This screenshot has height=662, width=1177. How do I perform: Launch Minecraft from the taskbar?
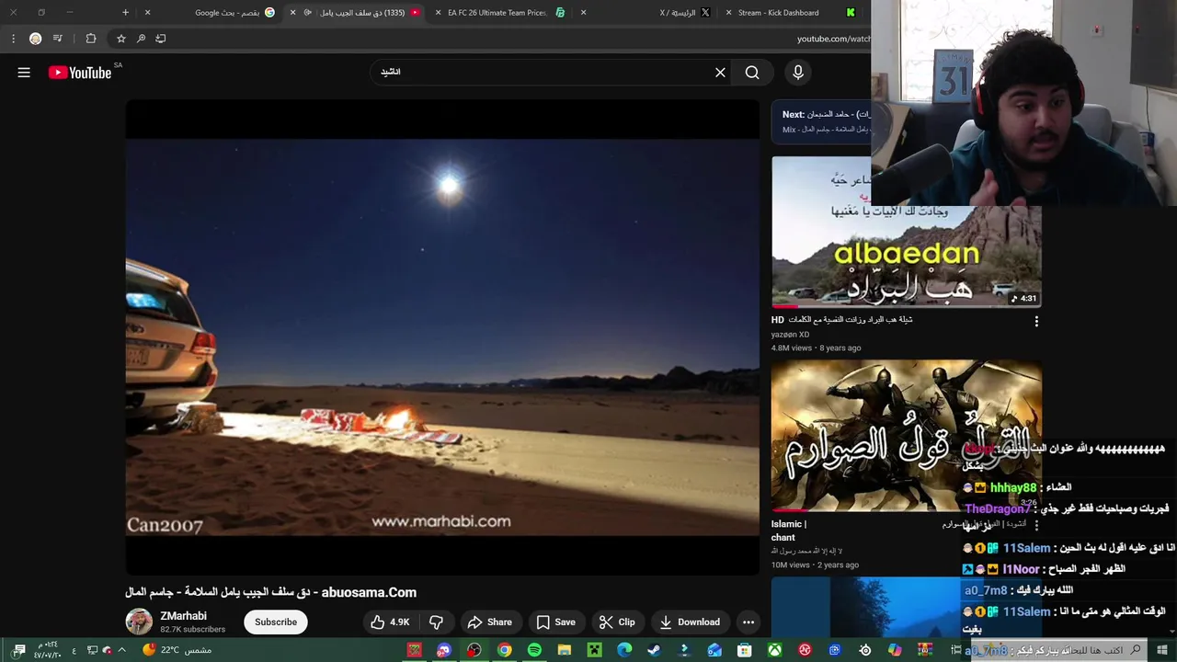[594, 650]
